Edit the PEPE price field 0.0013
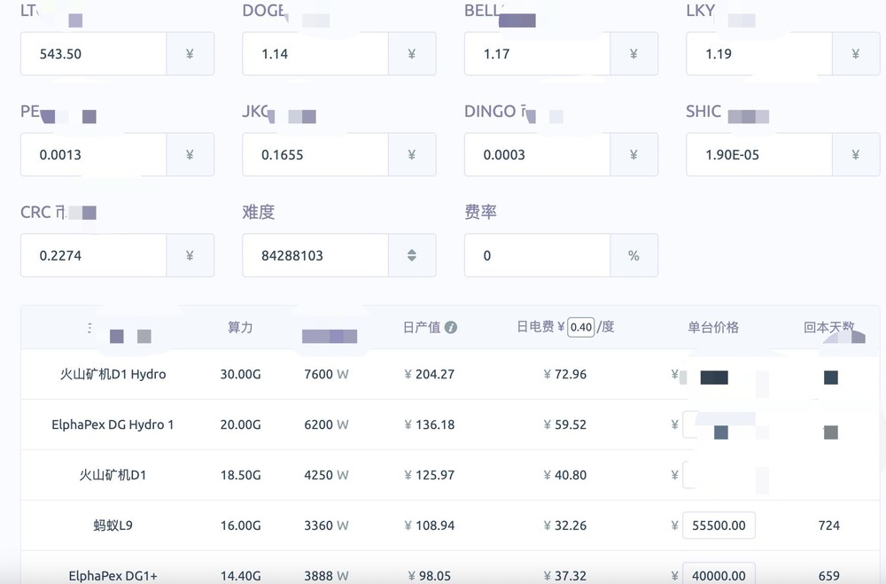886x584 pixels. [94, 155]
